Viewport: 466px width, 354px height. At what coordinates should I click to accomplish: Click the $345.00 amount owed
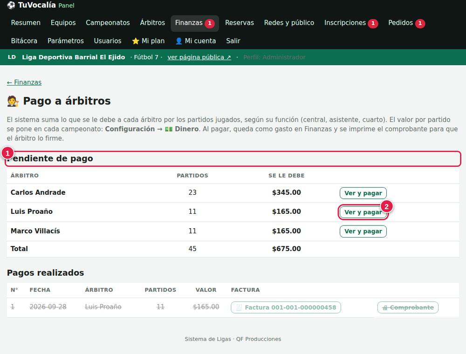[x=287, y=192]
